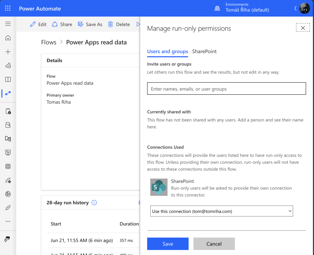
Task: Open Approvals clipboard icon in sidebar
Action: coord(8,111)
